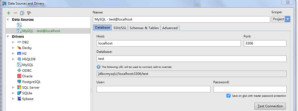Click the Name field with MySQL - test@localhost
The height and width of the screenshot is (111, 298).
click(181, 19)
